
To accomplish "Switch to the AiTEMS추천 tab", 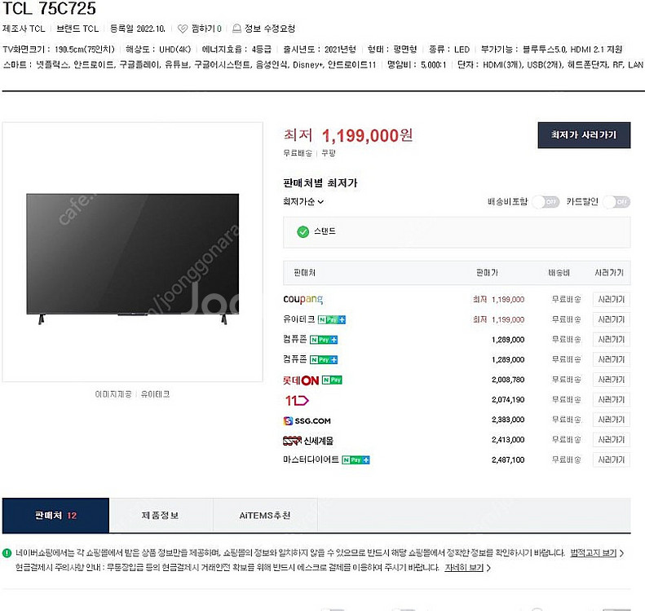I will pos(265,515).
